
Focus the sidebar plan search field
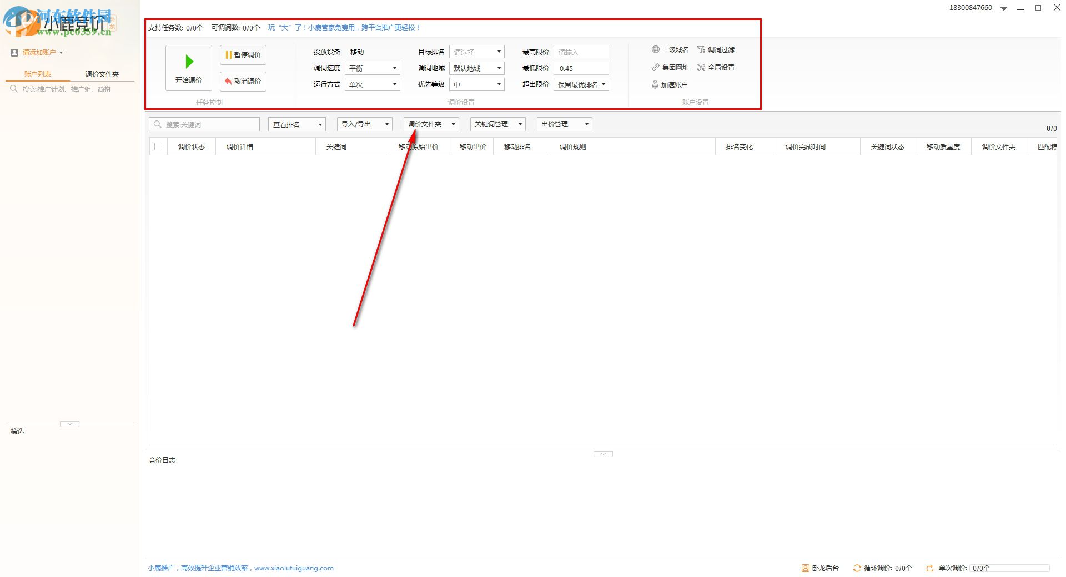point(70,89)
